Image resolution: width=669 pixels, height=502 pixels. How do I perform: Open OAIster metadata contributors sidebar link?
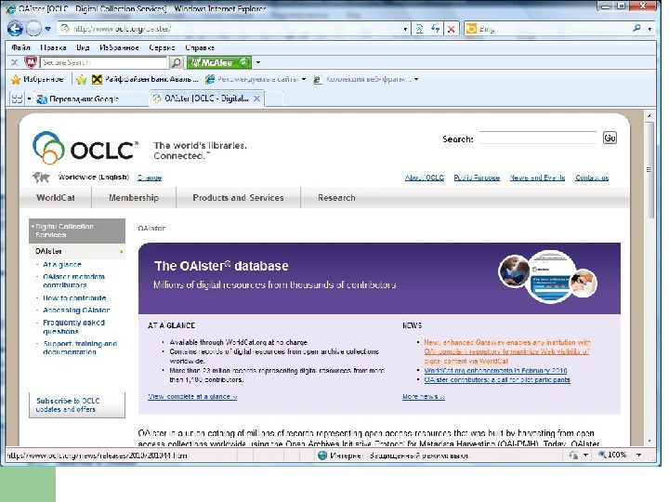(73, 281)
